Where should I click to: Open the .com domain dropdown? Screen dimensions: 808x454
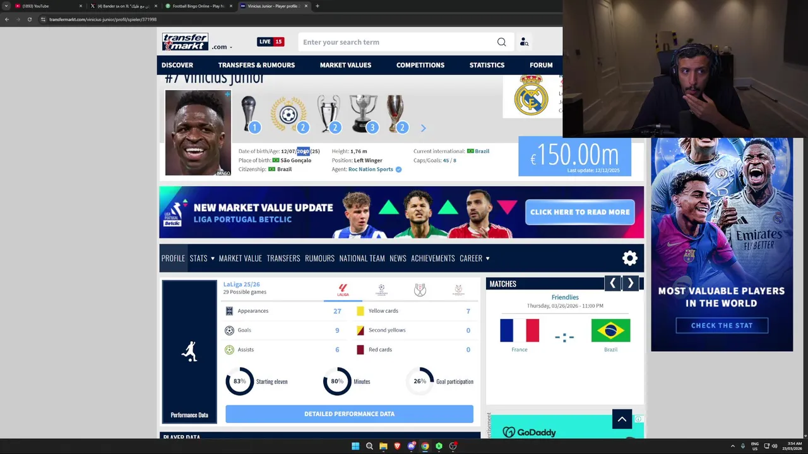222,47
